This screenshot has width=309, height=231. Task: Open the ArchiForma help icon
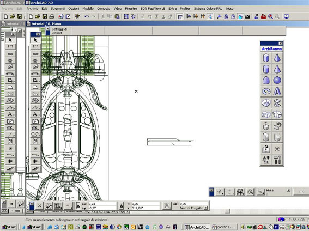pyautogui.click(x=266, y=149)
